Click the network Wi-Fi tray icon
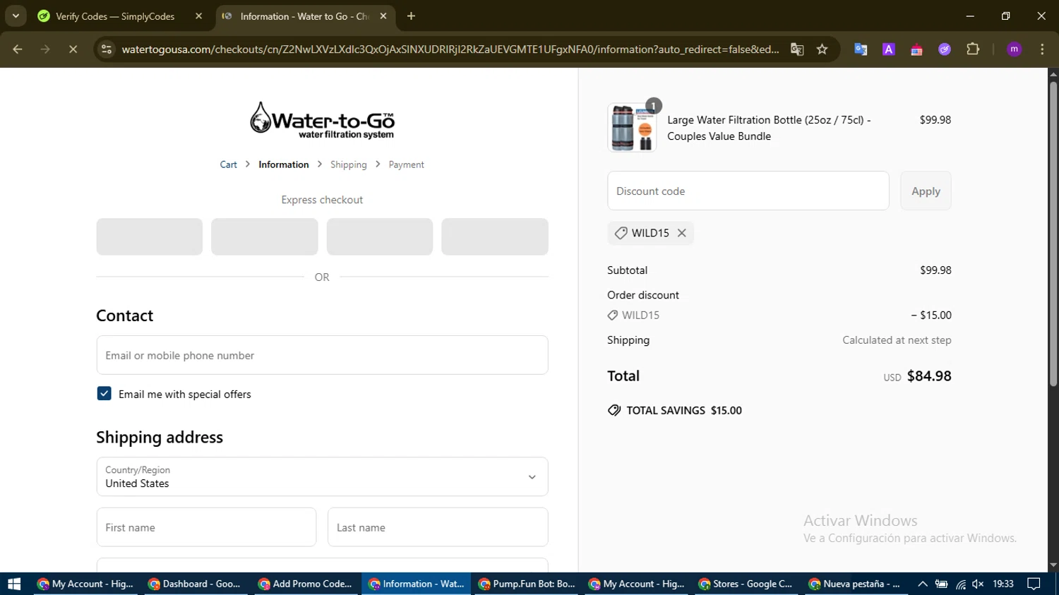Viewport: 1059px width, 595px height. (x=960, y=584)
